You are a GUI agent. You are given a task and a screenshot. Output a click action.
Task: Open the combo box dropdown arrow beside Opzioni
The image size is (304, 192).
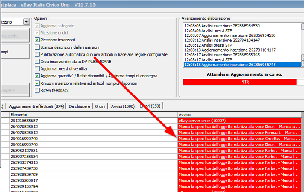tap(26, 22)
